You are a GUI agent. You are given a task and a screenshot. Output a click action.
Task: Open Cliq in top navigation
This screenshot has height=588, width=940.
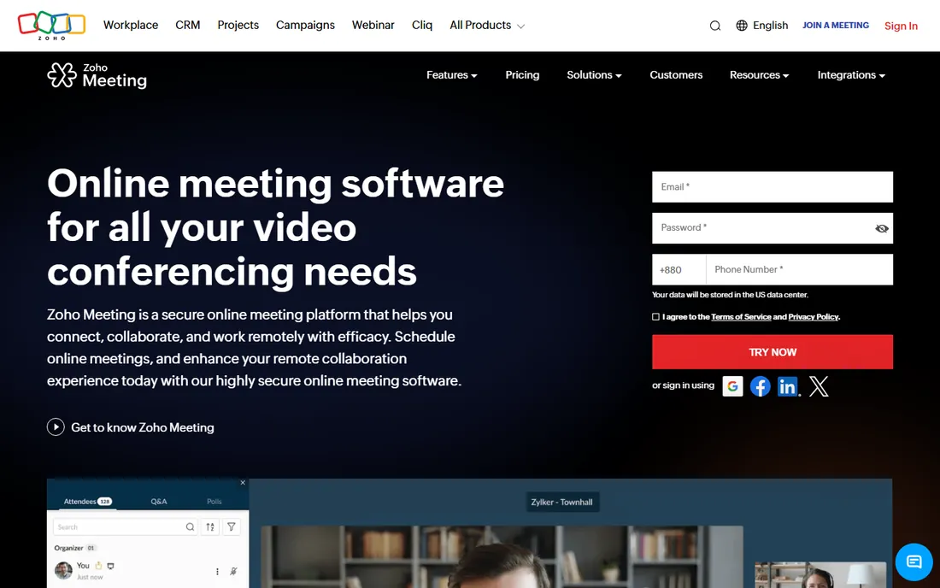422,25
